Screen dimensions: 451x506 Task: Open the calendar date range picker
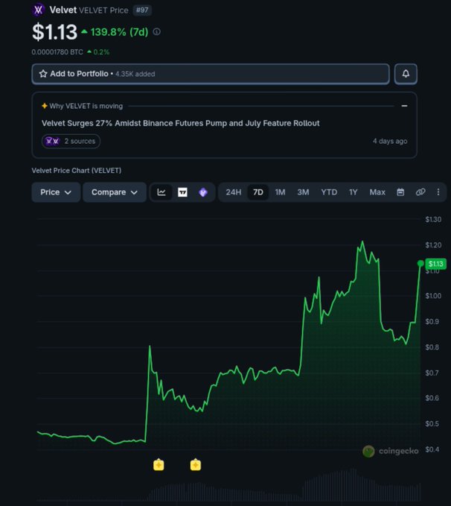tap(400, 192)
